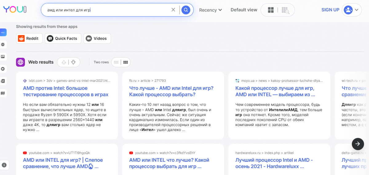The image size is (369, 175).
Task: Click 'Two rows' label
Action: point(101,62)
